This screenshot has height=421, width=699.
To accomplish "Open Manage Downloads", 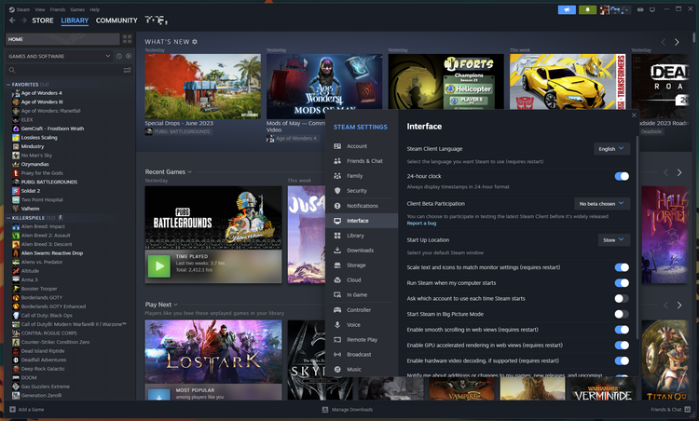I will (348, 410).
